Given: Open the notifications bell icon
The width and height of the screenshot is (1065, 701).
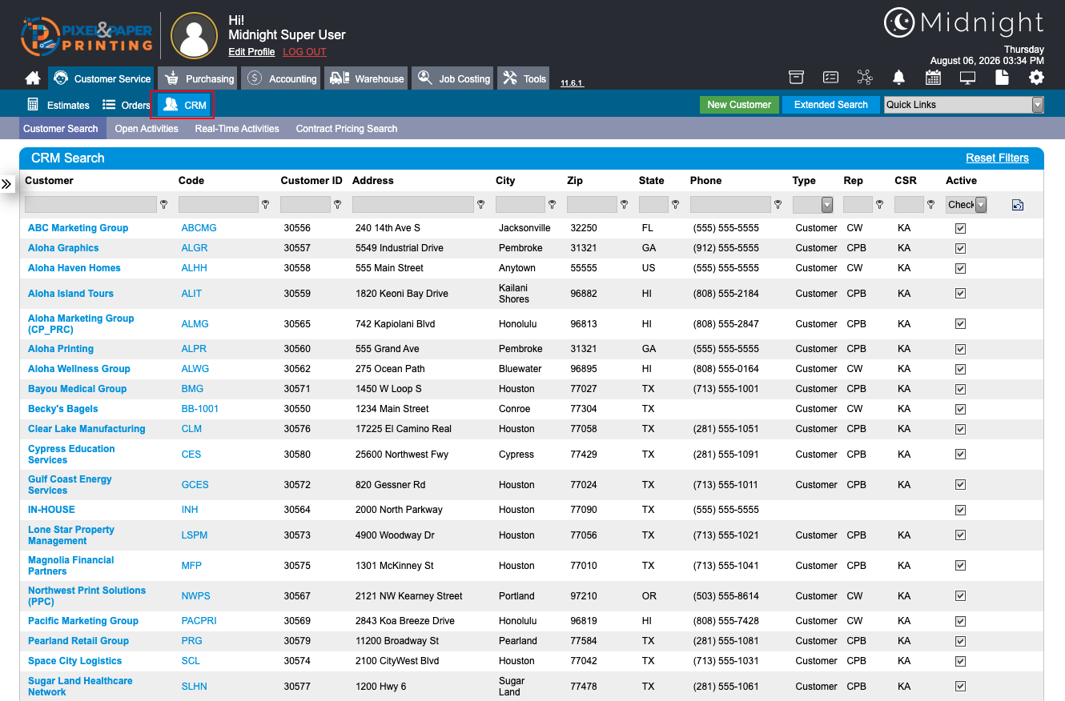Looking at the screenshot, I should 899,78.
